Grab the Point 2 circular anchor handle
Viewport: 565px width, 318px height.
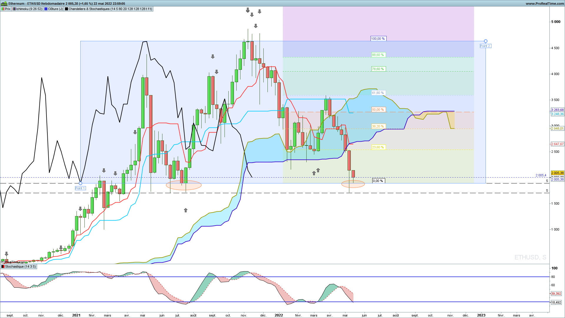pyautogui.click(x=486, y=41)
